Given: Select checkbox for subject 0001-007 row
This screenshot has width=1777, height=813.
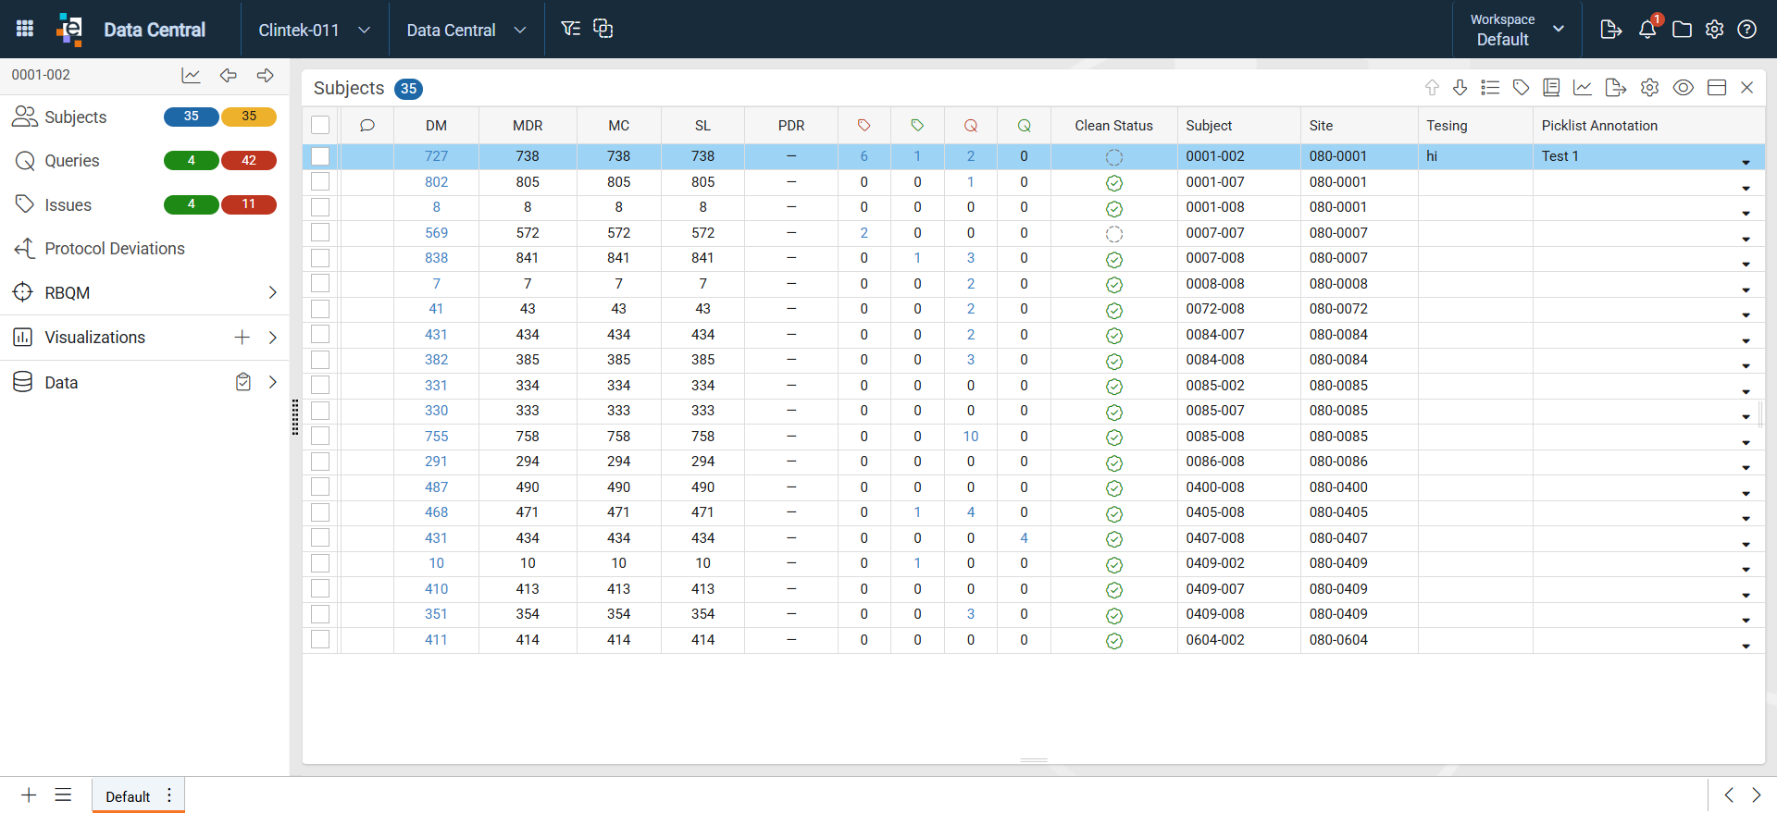Looking at the screenshot, I should (x=320, y=182).
